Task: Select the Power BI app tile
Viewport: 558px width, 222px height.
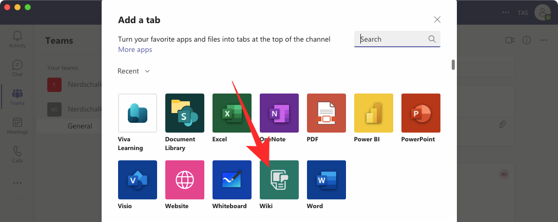Action: (x=374, y=113)
